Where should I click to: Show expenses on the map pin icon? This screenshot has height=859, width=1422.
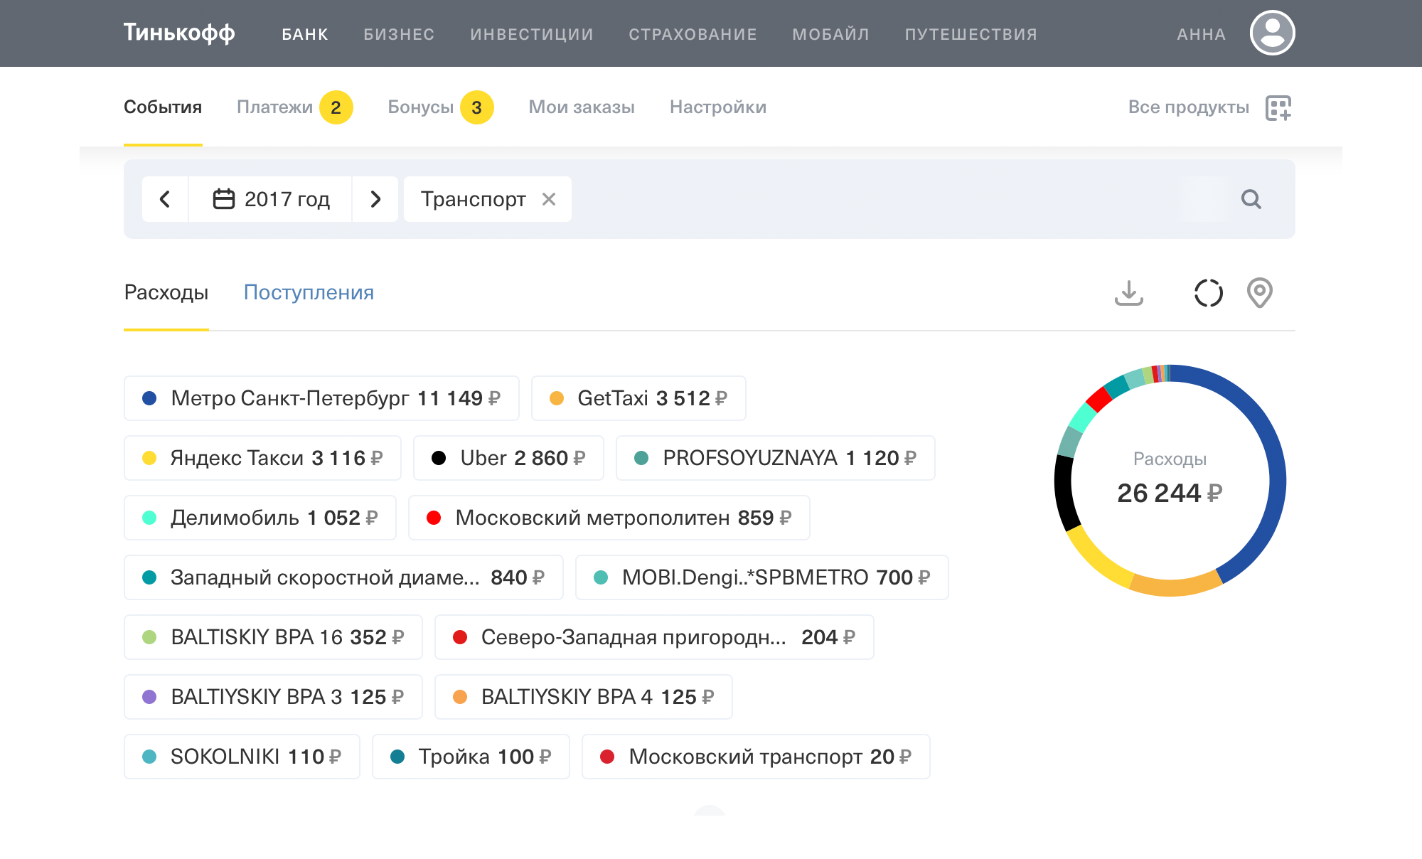pos(1259,292)
